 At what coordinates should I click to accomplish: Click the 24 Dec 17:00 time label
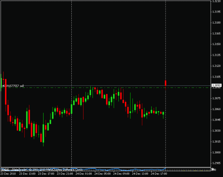coord(159,174)
